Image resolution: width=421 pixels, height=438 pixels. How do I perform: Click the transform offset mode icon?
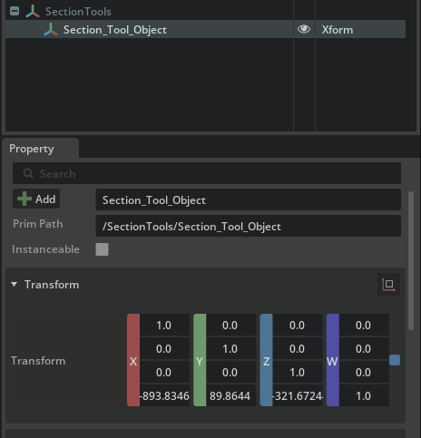click(x=388, y=284)
